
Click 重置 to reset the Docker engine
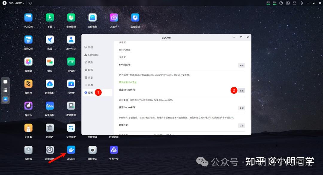(241, 108)
